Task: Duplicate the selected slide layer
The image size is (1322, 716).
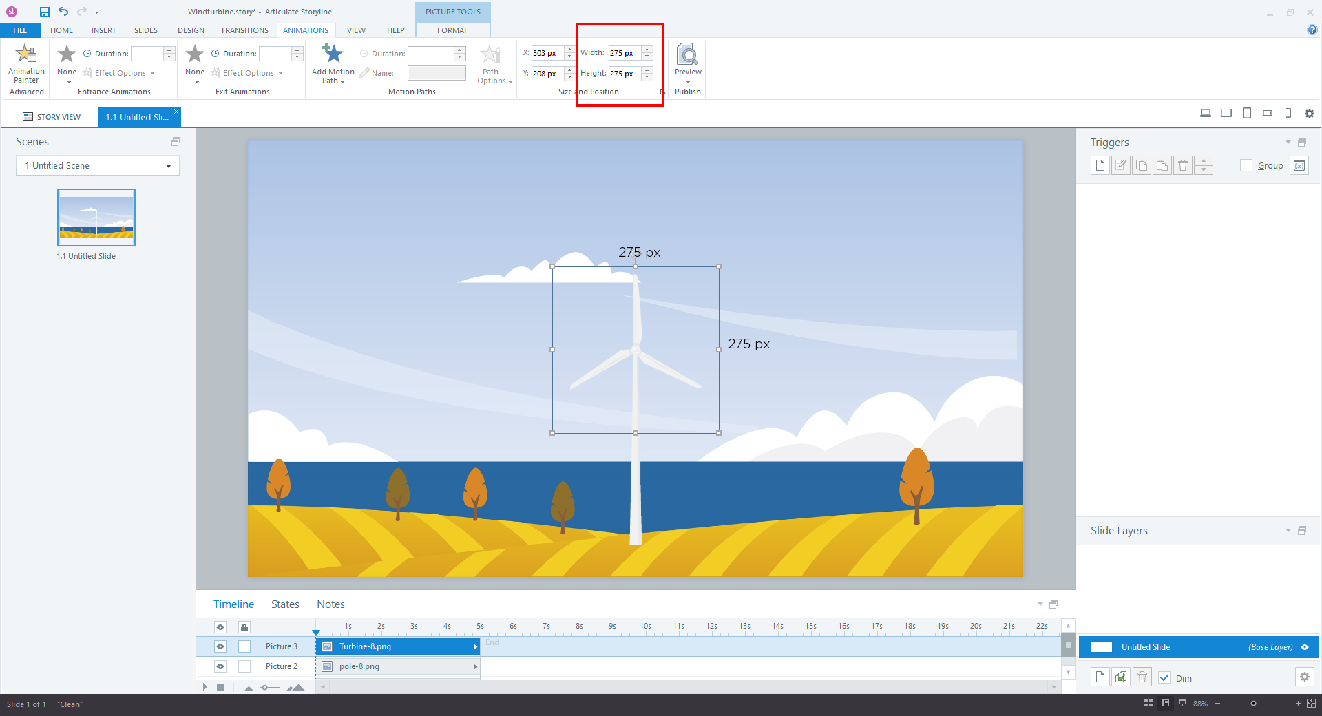Action: [1121, 677]
